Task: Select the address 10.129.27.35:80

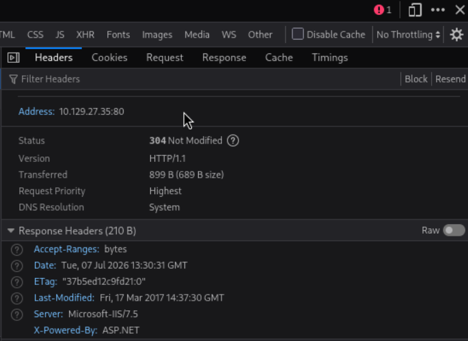Action: [92, 111]
